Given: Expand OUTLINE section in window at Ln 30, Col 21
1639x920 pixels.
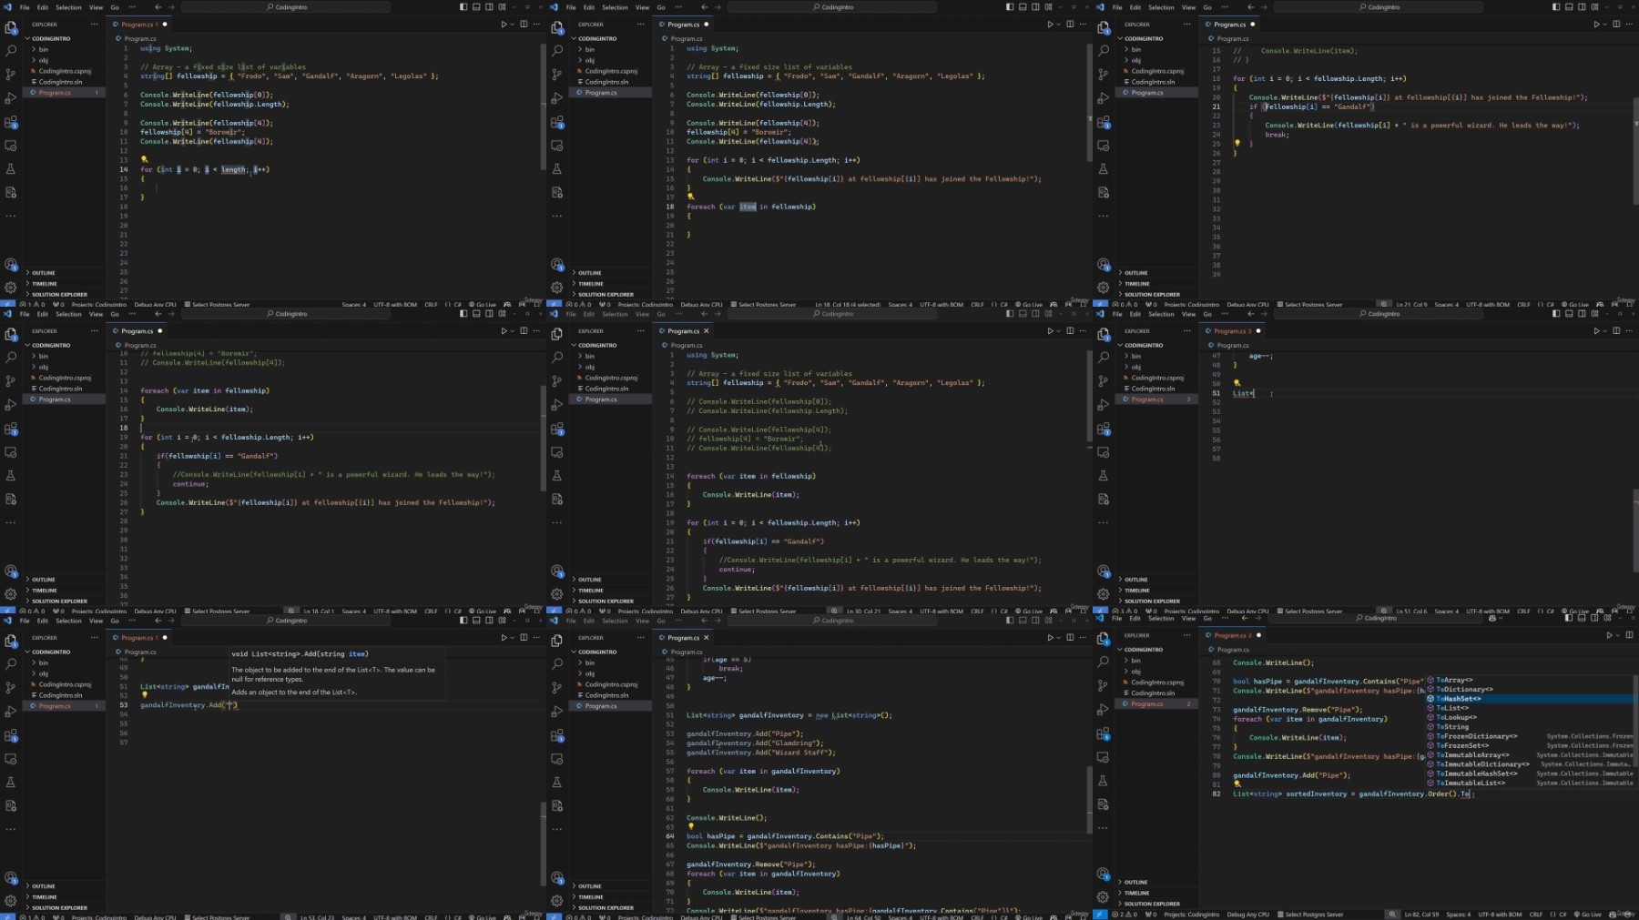Looking at the screenshot, I should [590, 579].
